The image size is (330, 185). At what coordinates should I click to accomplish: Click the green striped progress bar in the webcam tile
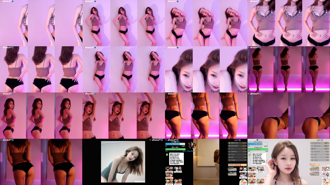tap(258, 149)
